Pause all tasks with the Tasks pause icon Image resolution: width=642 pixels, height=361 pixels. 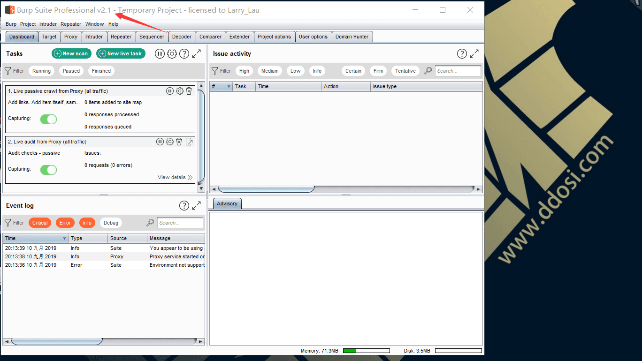(x=160, y=54)
